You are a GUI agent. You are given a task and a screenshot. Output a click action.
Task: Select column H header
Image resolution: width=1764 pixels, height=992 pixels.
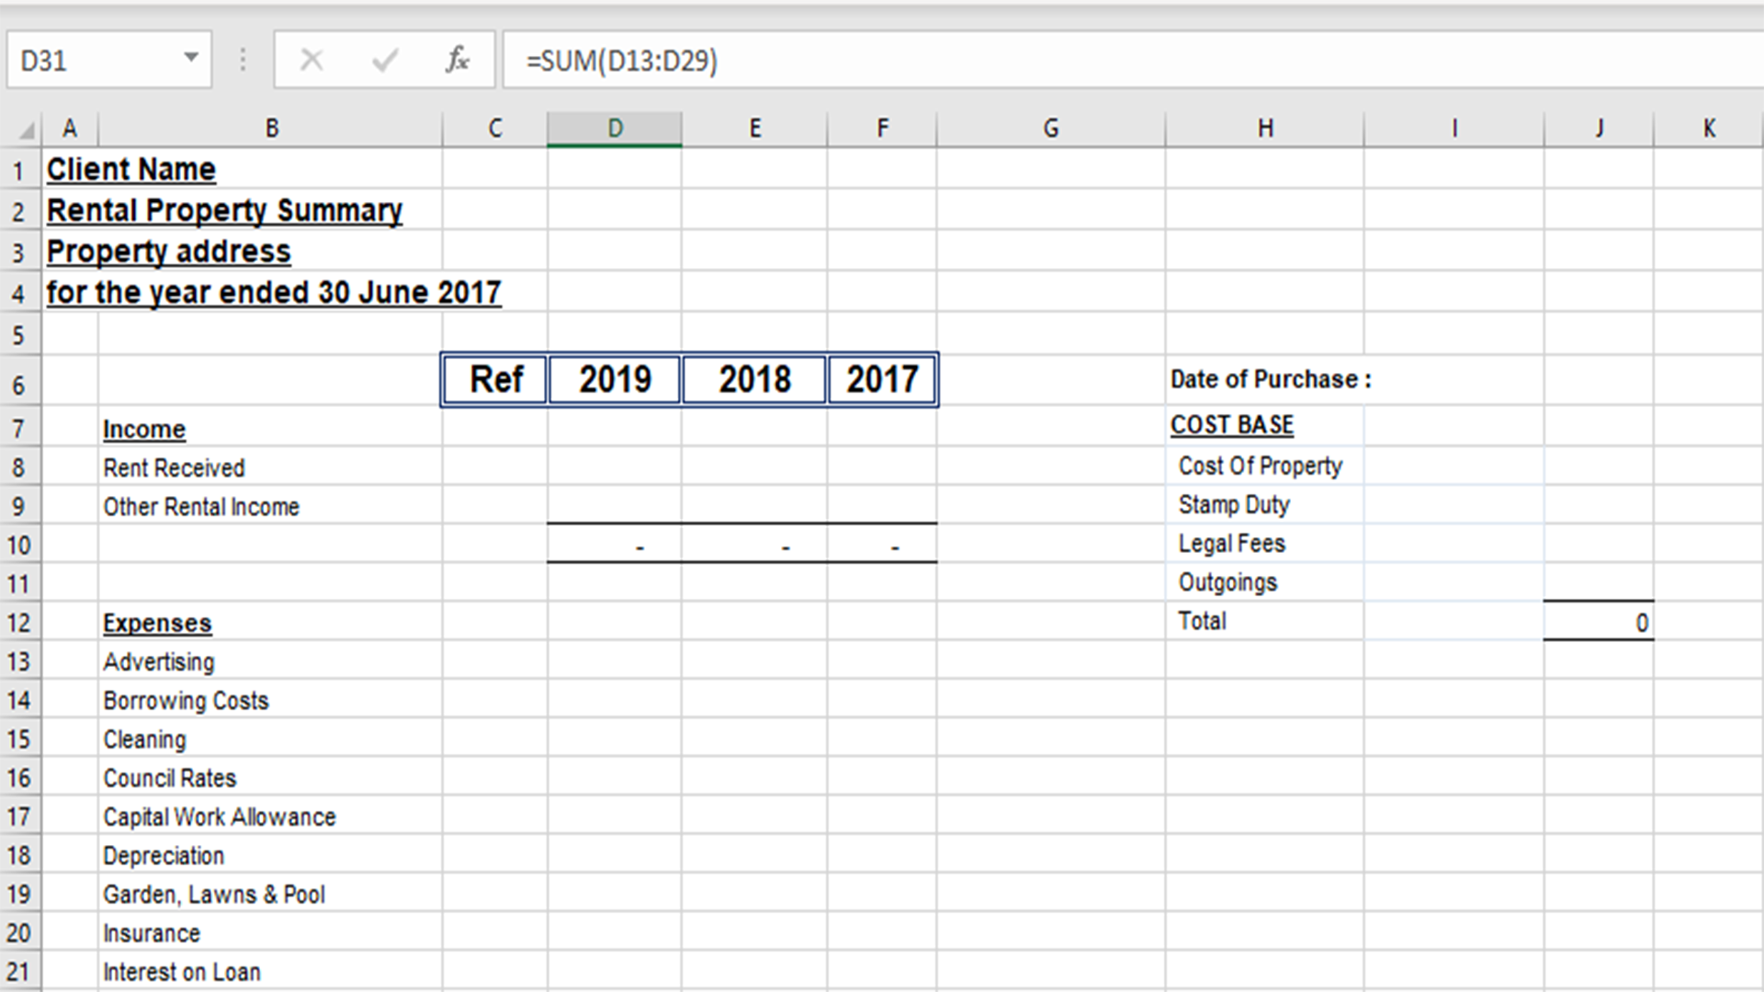[x=1265, y=129]
